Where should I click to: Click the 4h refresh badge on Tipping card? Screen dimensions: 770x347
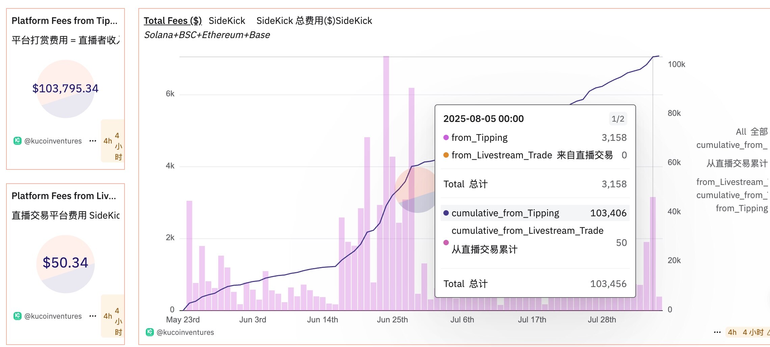(112, 141)
